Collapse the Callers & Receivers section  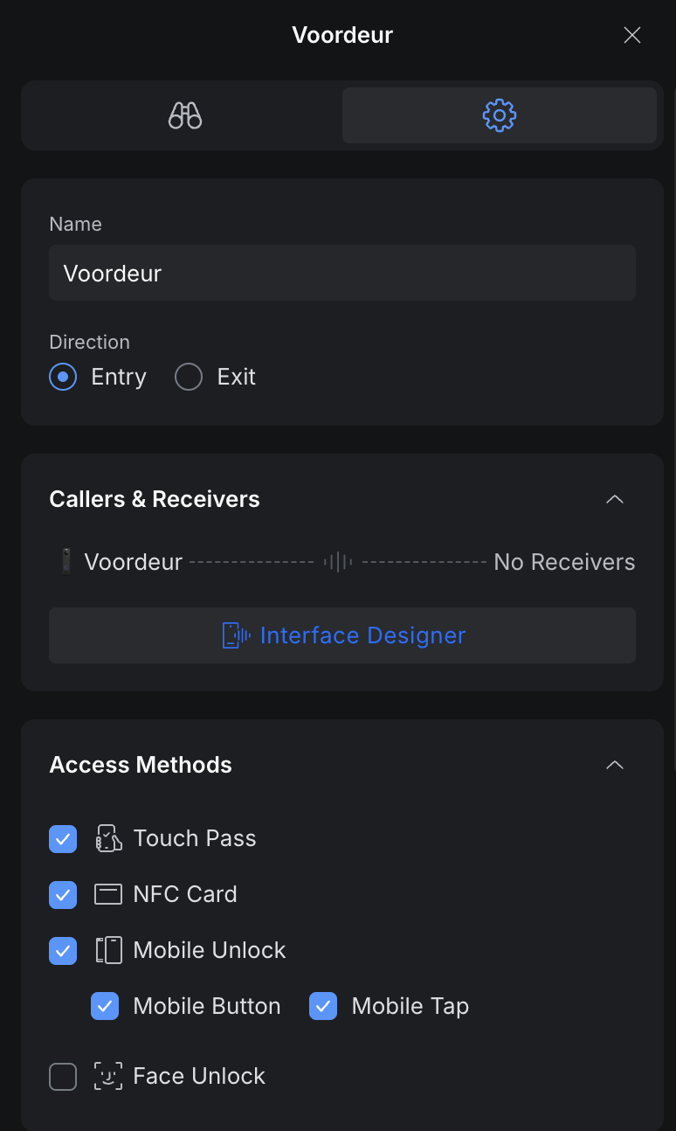pyautogui.click(x=615, y=499)
